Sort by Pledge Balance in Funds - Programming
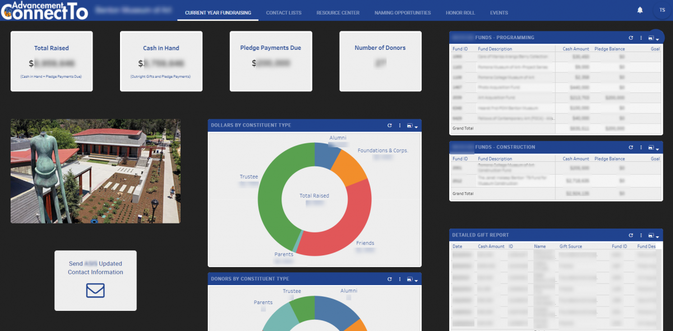 (610, 49)
